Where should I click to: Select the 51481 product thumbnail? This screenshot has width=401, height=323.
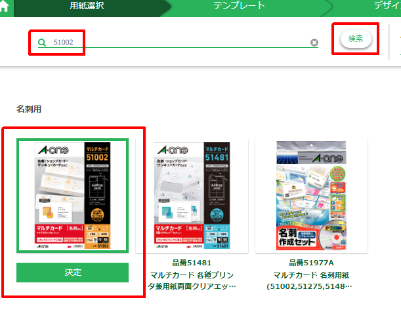point(192,196)
